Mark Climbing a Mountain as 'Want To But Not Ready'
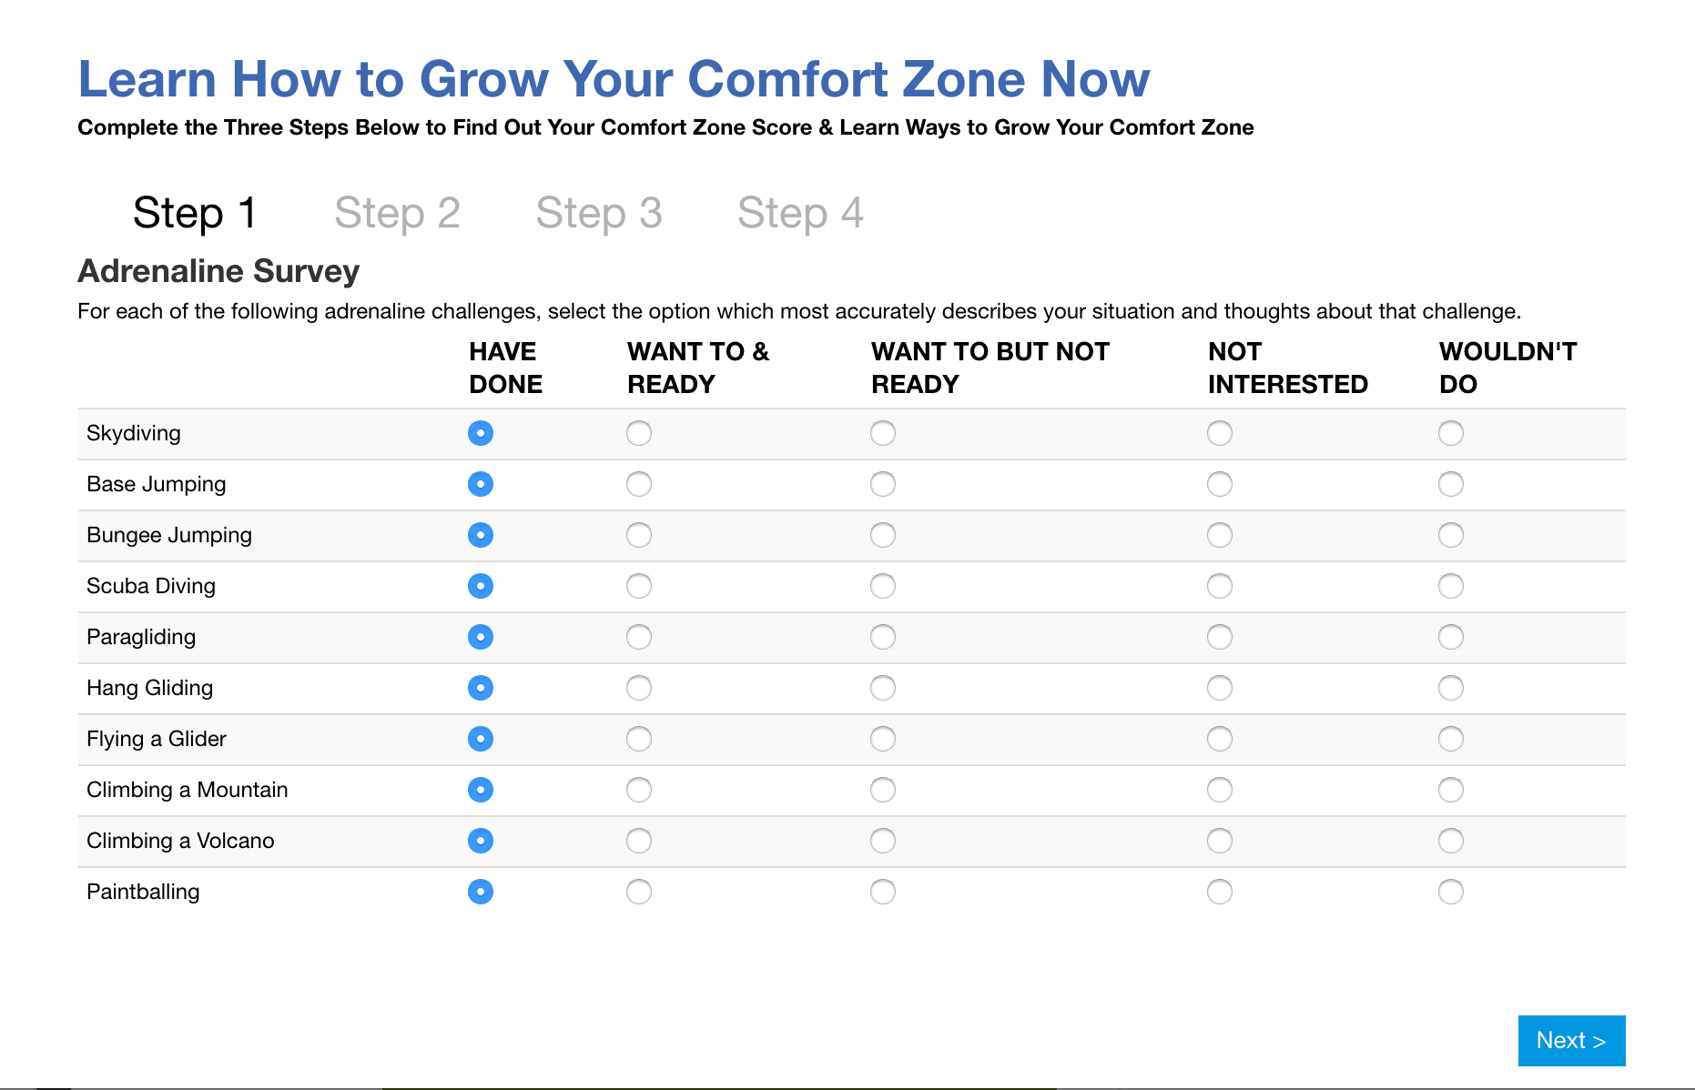This screenshot has height=1090, width=1695. click(x=882, y=790)
